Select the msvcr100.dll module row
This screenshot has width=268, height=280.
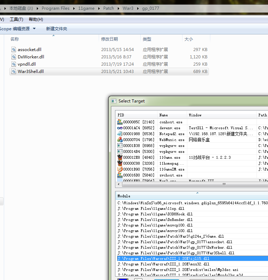(x=193, y=231)
